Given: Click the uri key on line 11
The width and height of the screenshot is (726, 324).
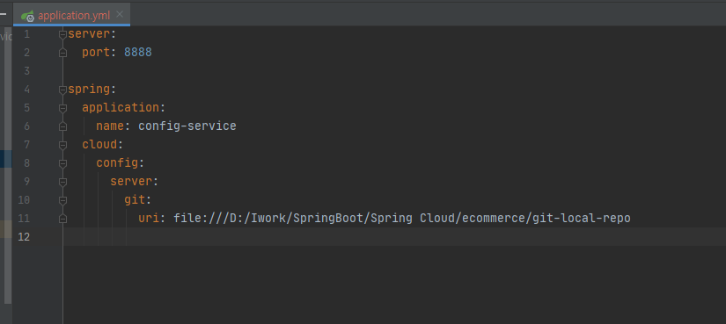Looking at the screenshot, I should (149, 218).
